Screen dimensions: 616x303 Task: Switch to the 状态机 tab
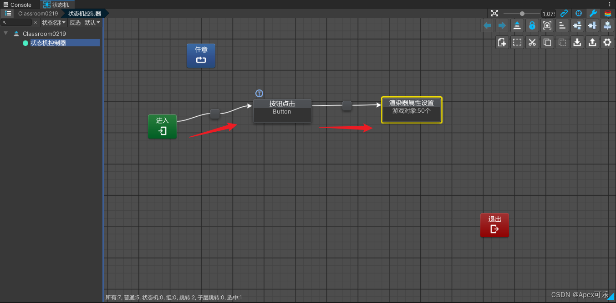pyautogui.click(x=56, y=5)
